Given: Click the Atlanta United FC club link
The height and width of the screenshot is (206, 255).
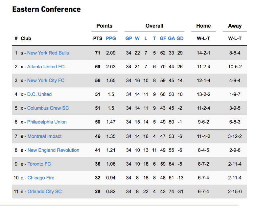Looking at the screenshot, I should (46, 67).
